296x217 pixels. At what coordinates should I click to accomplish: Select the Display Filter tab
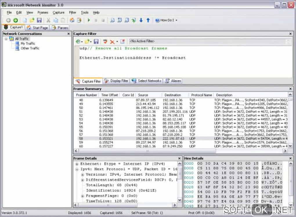(x=116, y=81)
